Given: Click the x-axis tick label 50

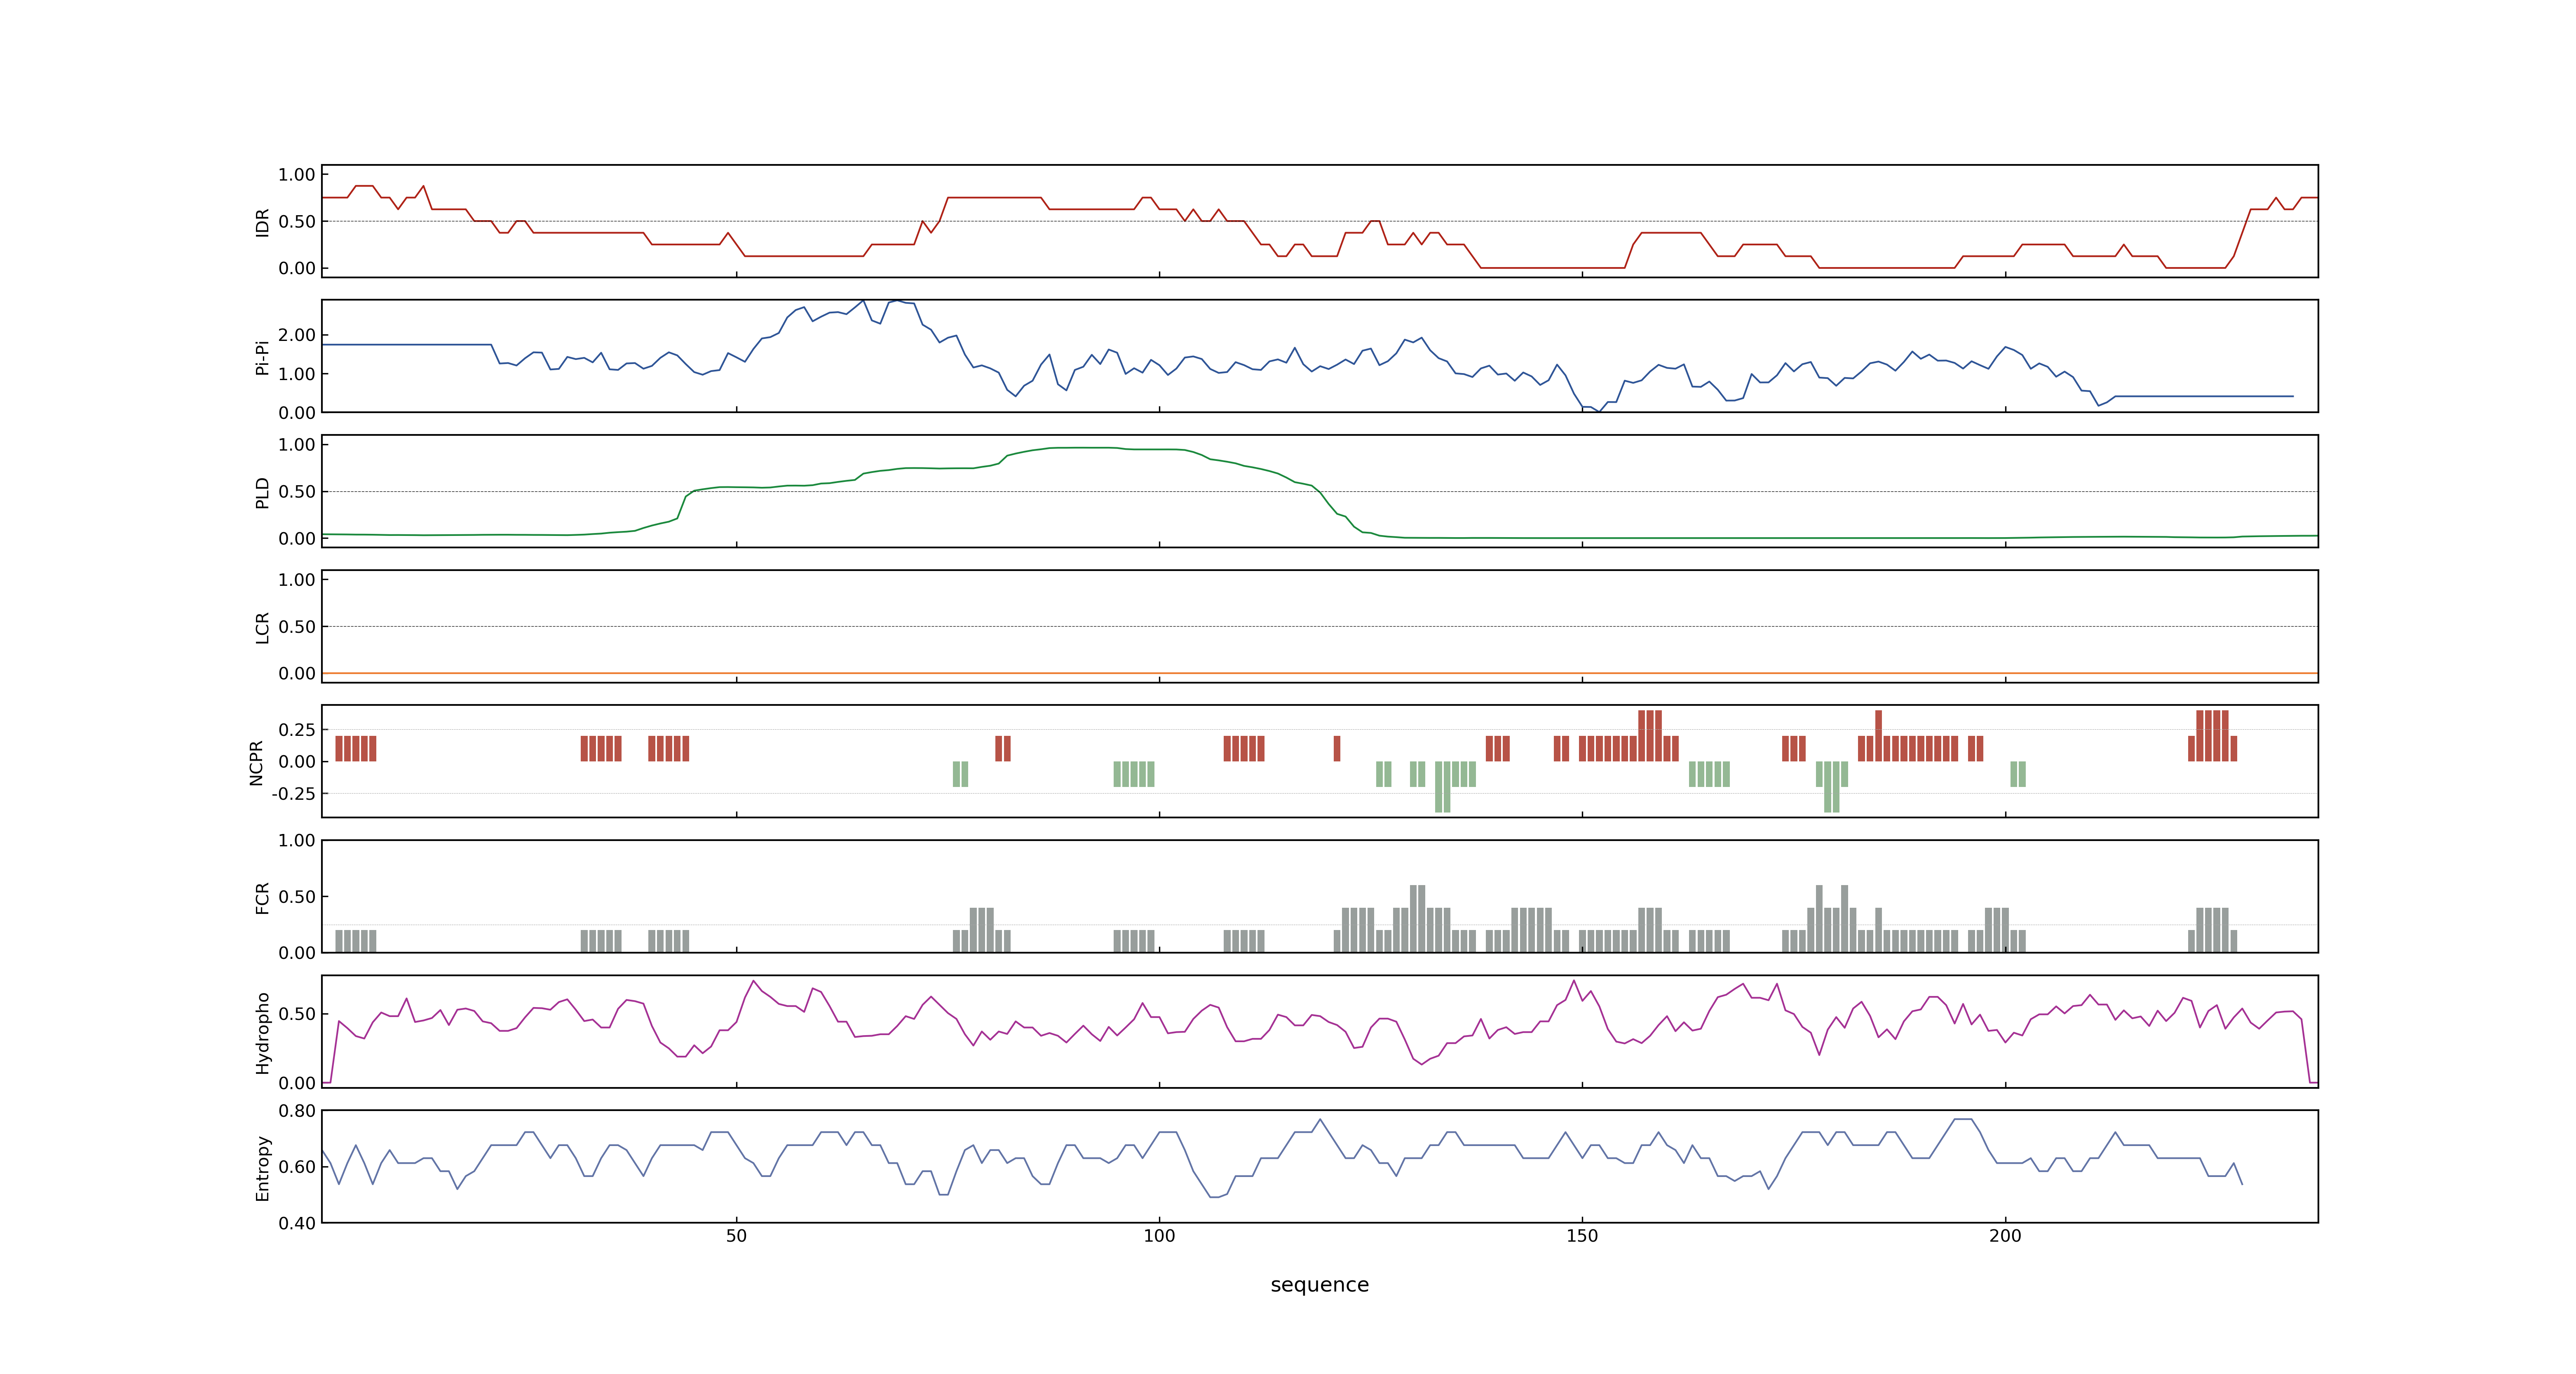Looking at the screenshot, I should click(x=736, y=1236).
